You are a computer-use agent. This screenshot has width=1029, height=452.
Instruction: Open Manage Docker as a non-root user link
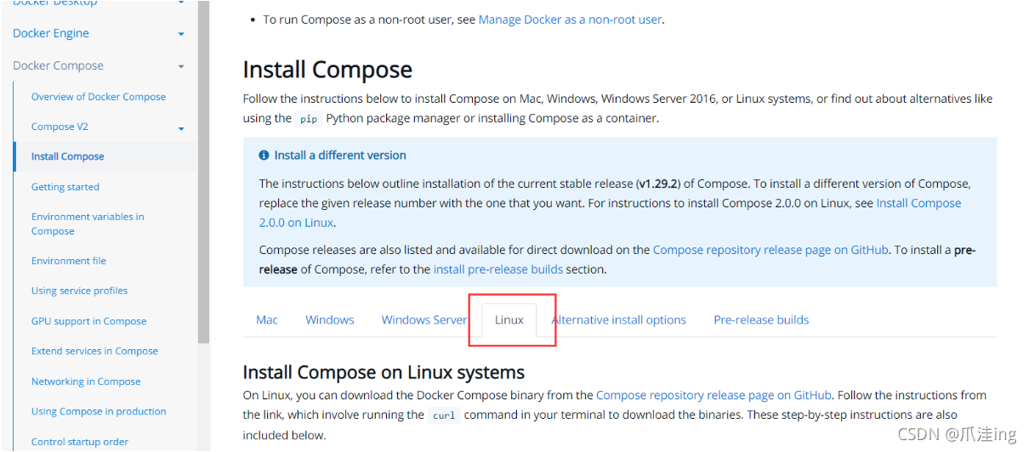coord(570,19)
